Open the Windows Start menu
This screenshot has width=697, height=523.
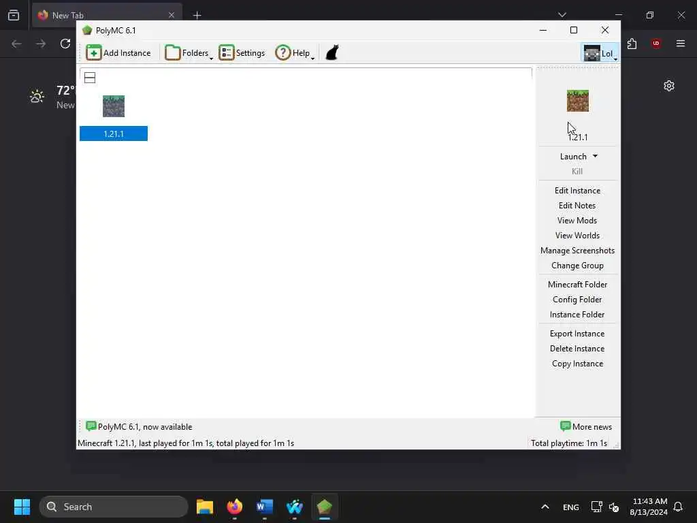[22, 507]
